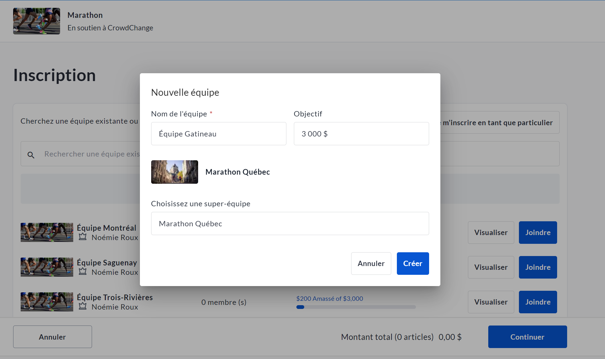Click the Marathon header thumbnail image
605x359 pixels.
coord(36,21)
